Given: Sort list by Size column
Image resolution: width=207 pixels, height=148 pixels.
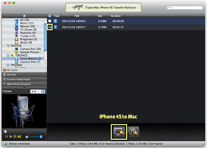Looking at the screenshot, I should [x=100, y=16].
